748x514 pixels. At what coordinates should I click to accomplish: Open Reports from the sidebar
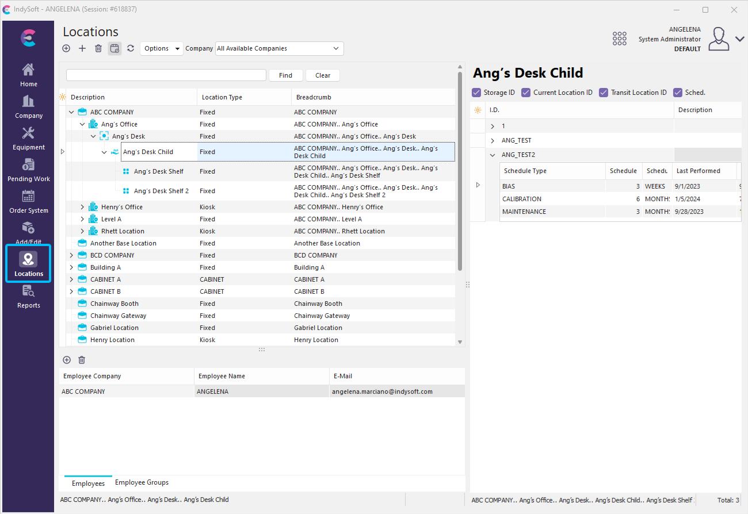[x=28, y=297]
